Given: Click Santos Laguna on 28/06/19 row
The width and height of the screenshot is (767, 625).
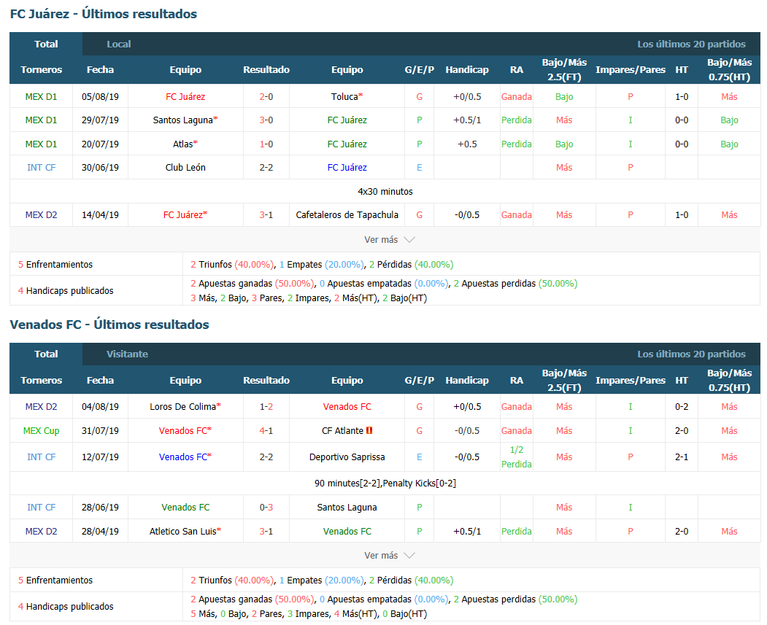Looking at the screenshot, I should [347, 508].
